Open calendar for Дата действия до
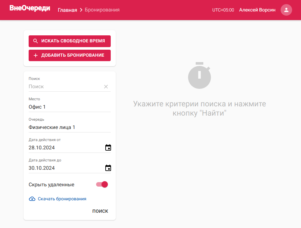The height and width of the screenshot is (228, 301). coord(108,168)
